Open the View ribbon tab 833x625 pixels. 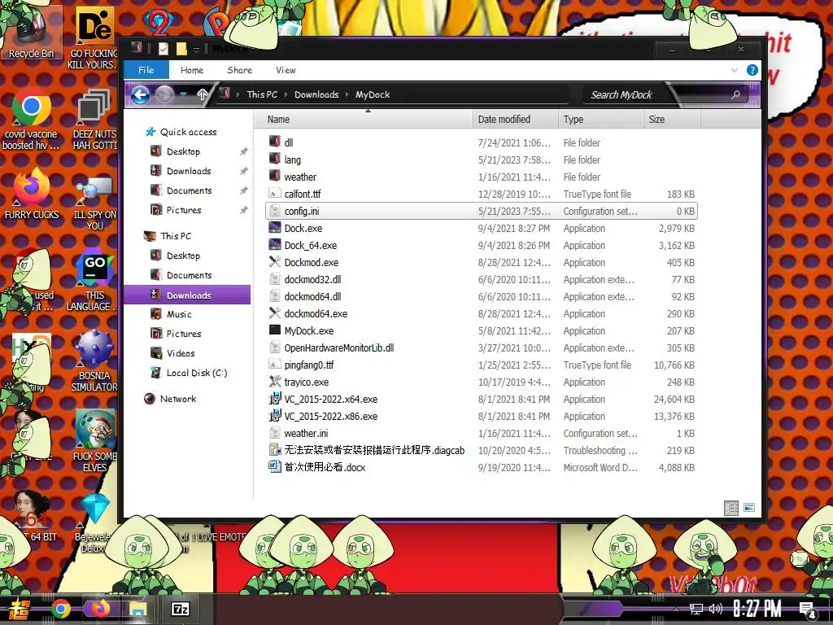click(x=286, y=70)
